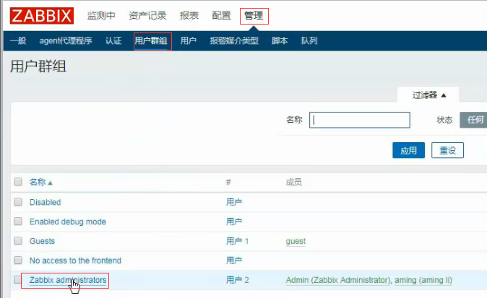
Task: Go to 报警媒介类型 submenu
Action: [x=234, y=40]
